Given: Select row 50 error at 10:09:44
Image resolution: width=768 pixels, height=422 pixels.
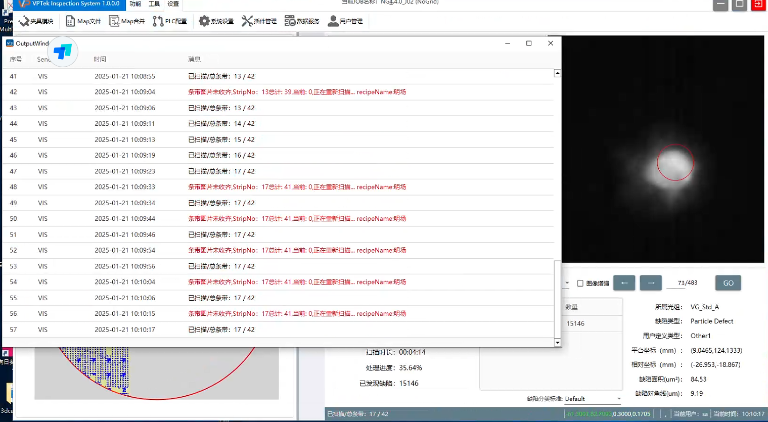Looking at the screenshot, I should coord(278,219).
